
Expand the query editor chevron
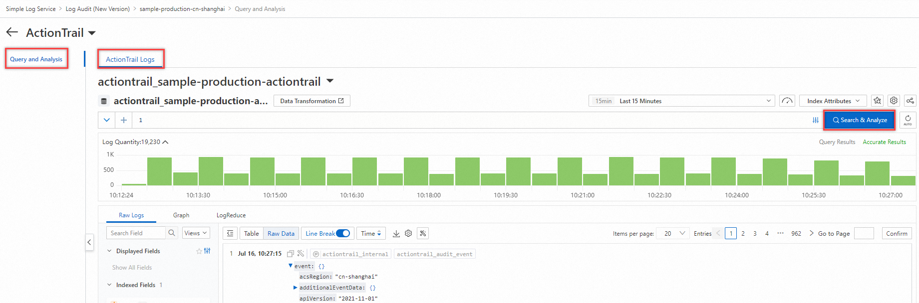pos(106,120)
